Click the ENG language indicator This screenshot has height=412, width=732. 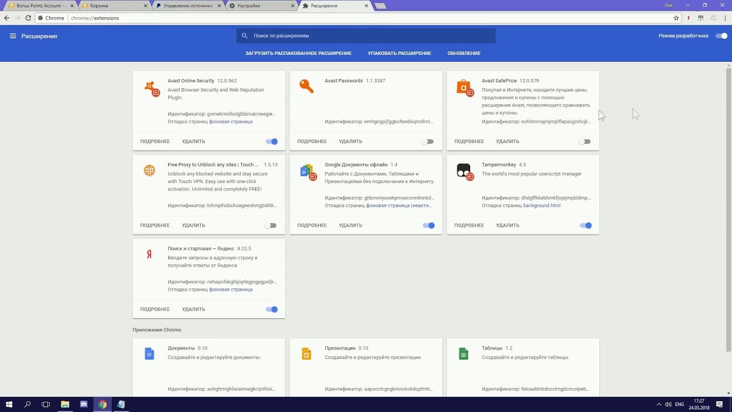point(679,405)
